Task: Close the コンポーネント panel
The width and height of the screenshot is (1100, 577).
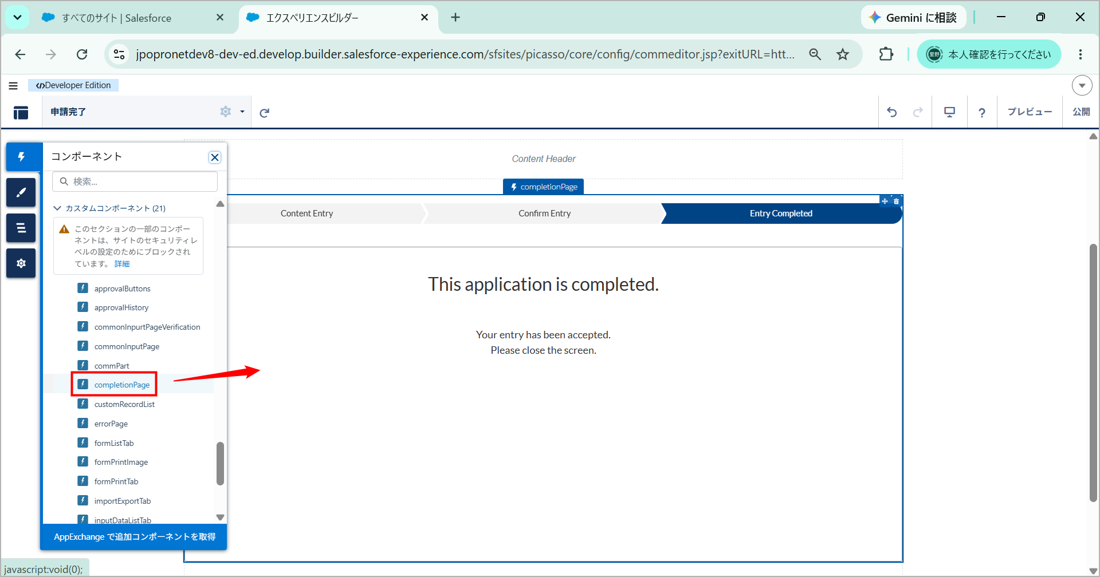Action: 215,157
